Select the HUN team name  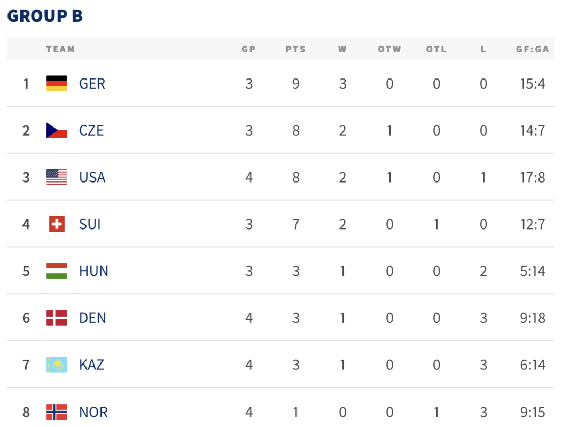click(93, 272)
